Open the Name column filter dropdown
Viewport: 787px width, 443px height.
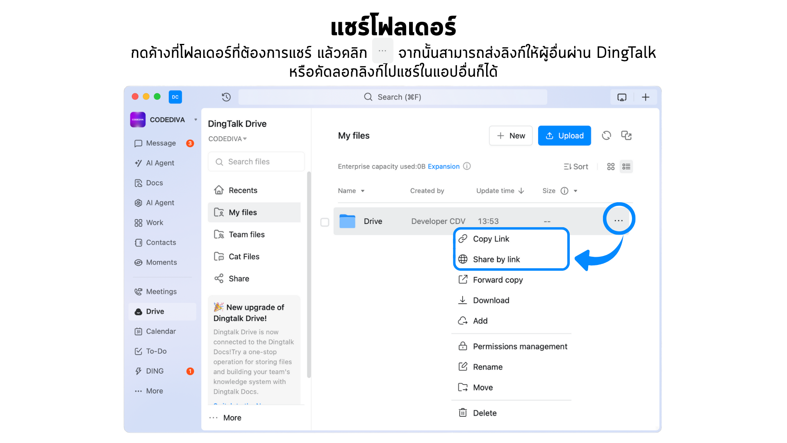pos(362,191)
